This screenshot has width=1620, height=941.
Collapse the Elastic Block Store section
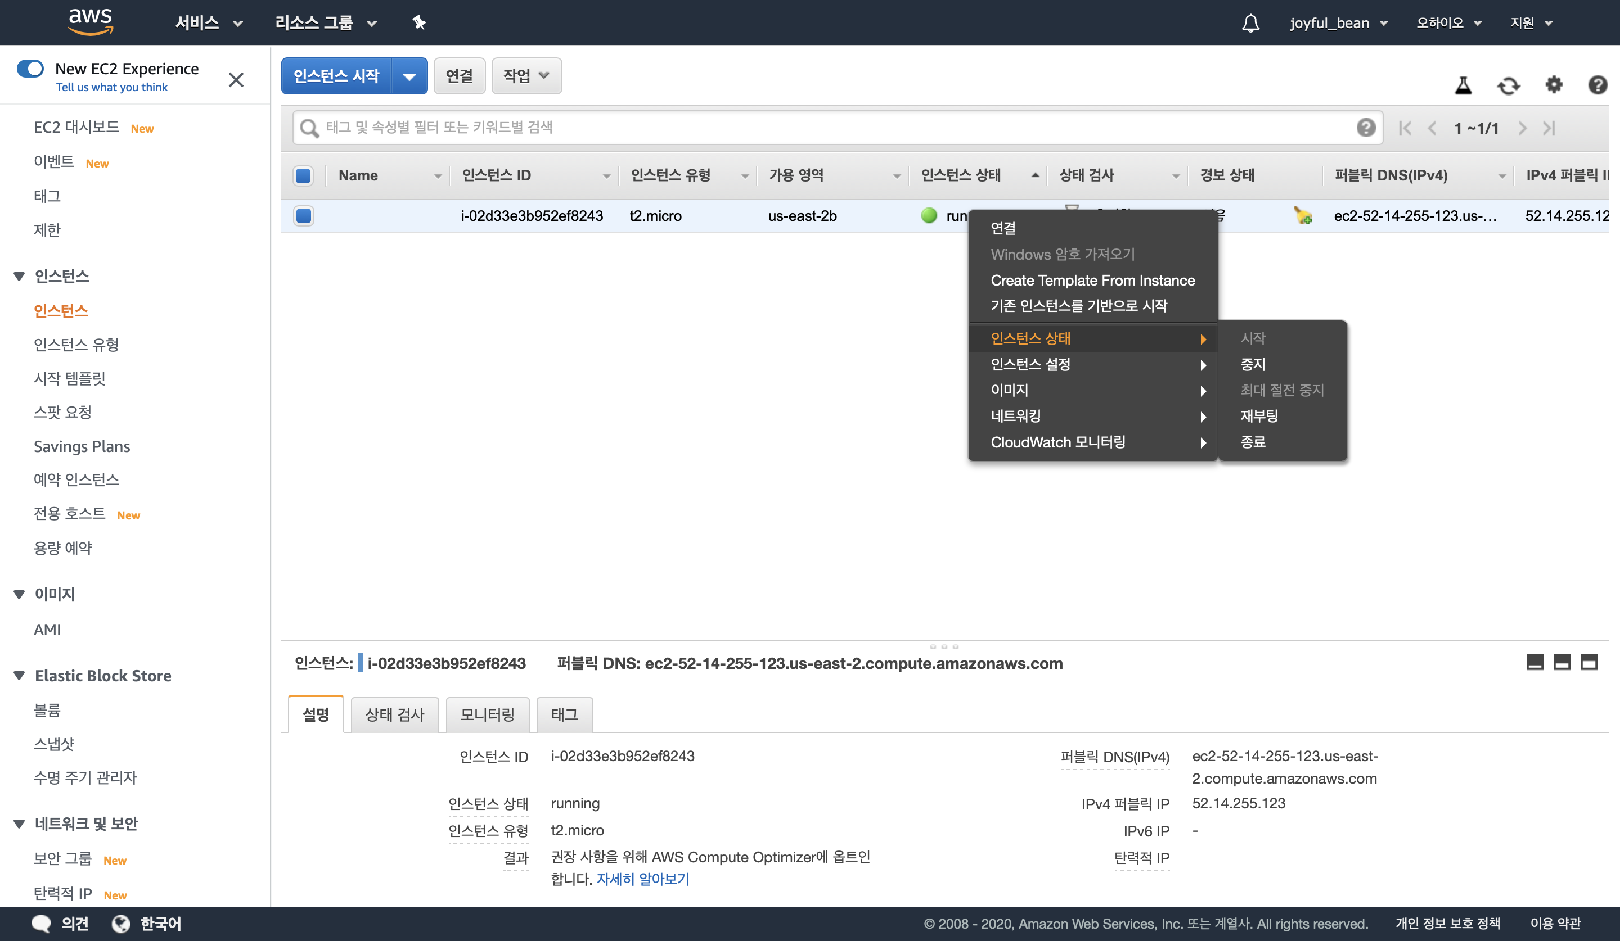tap(19, 676)
